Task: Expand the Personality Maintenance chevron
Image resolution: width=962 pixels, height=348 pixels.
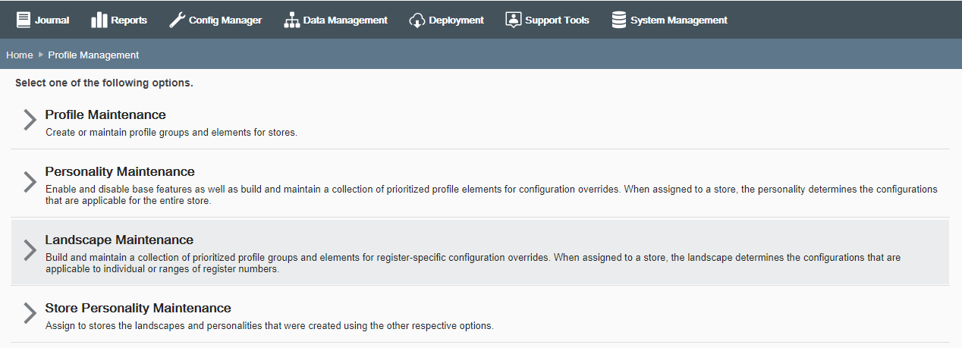Action: (30, 181)
